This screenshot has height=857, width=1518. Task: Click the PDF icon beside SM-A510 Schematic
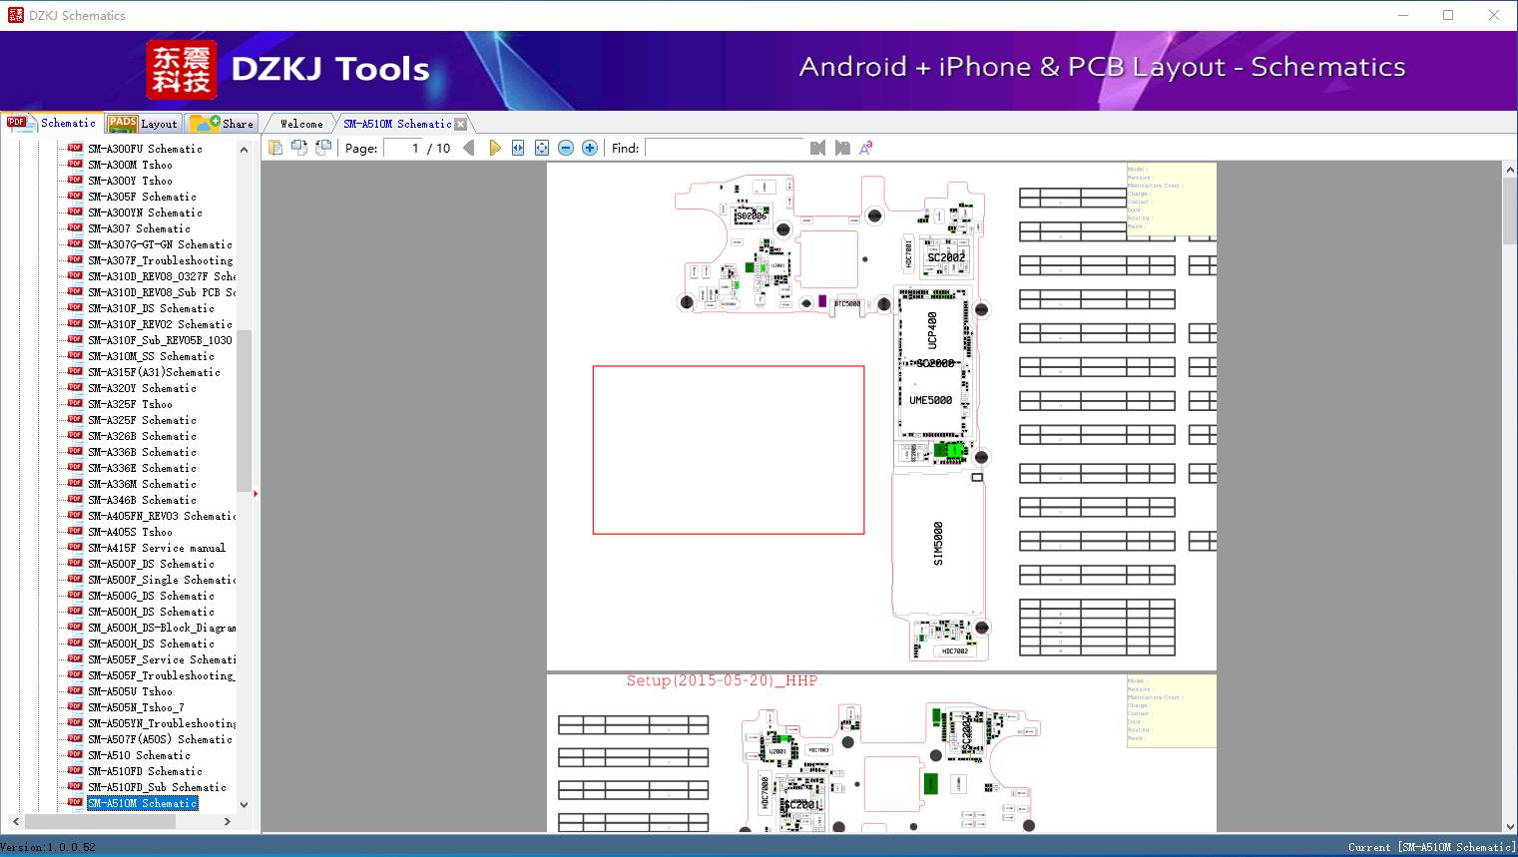tap(75, 755)
